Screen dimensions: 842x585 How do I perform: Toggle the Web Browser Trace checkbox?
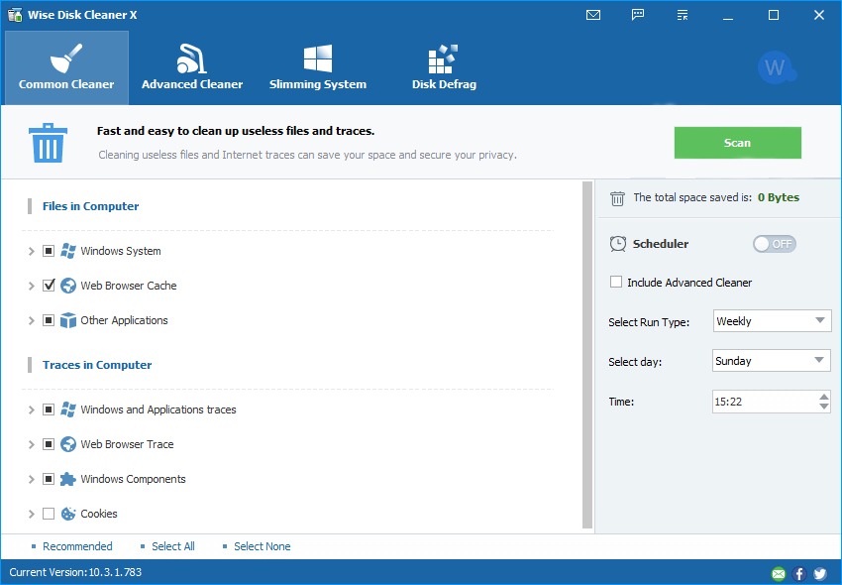[x=49, y=444]
